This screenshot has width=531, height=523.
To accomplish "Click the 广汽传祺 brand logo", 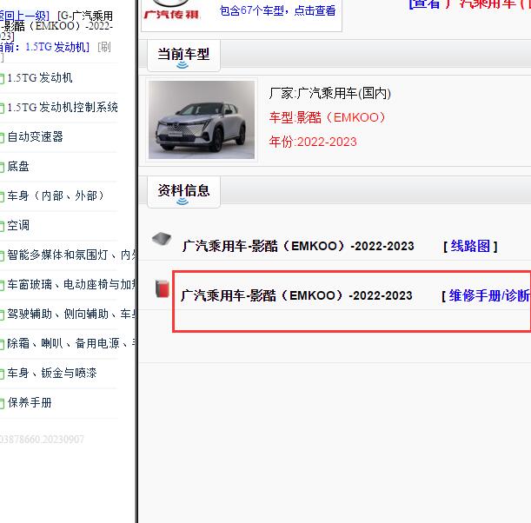I will point(172,10).
